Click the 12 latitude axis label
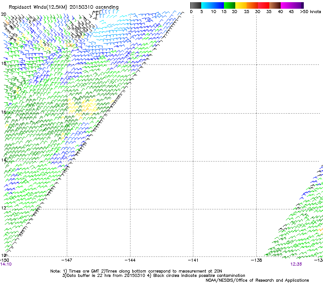This screenshot has width=323, height=283. click(3, 208)
